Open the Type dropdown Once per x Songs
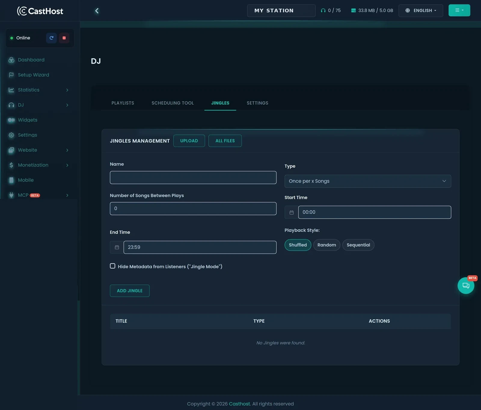Screen dimensions: 481x410 click(368, 181)
